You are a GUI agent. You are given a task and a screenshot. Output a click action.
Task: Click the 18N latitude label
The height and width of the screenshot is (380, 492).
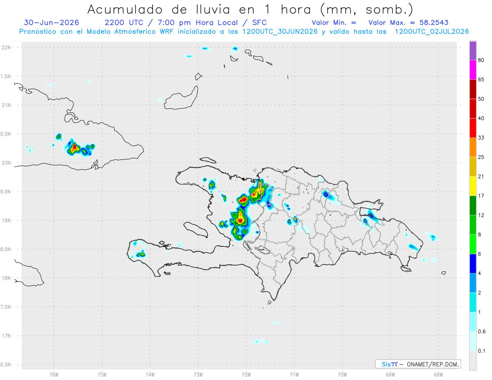click(7, 278)
